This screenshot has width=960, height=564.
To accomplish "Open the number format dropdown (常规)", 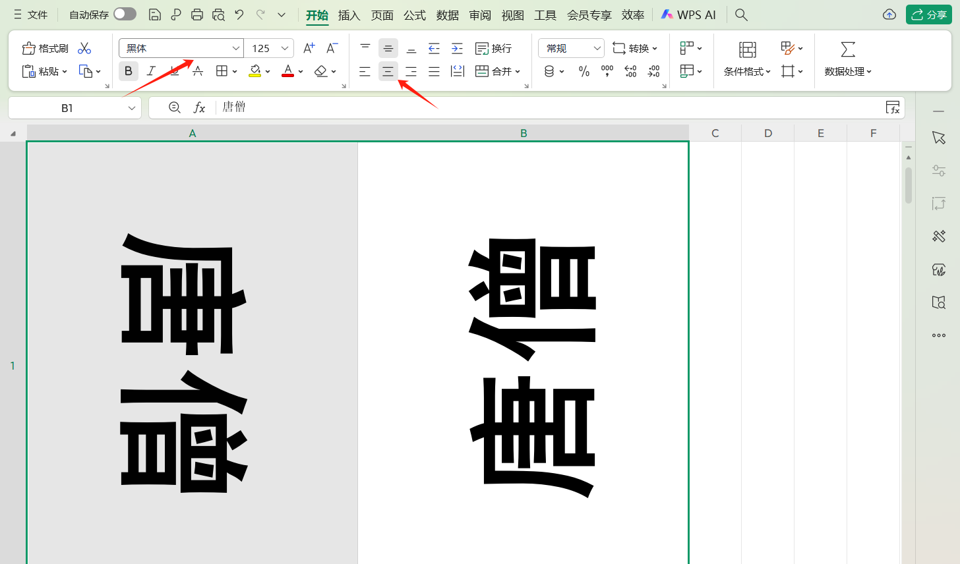I will pos(597,48).
